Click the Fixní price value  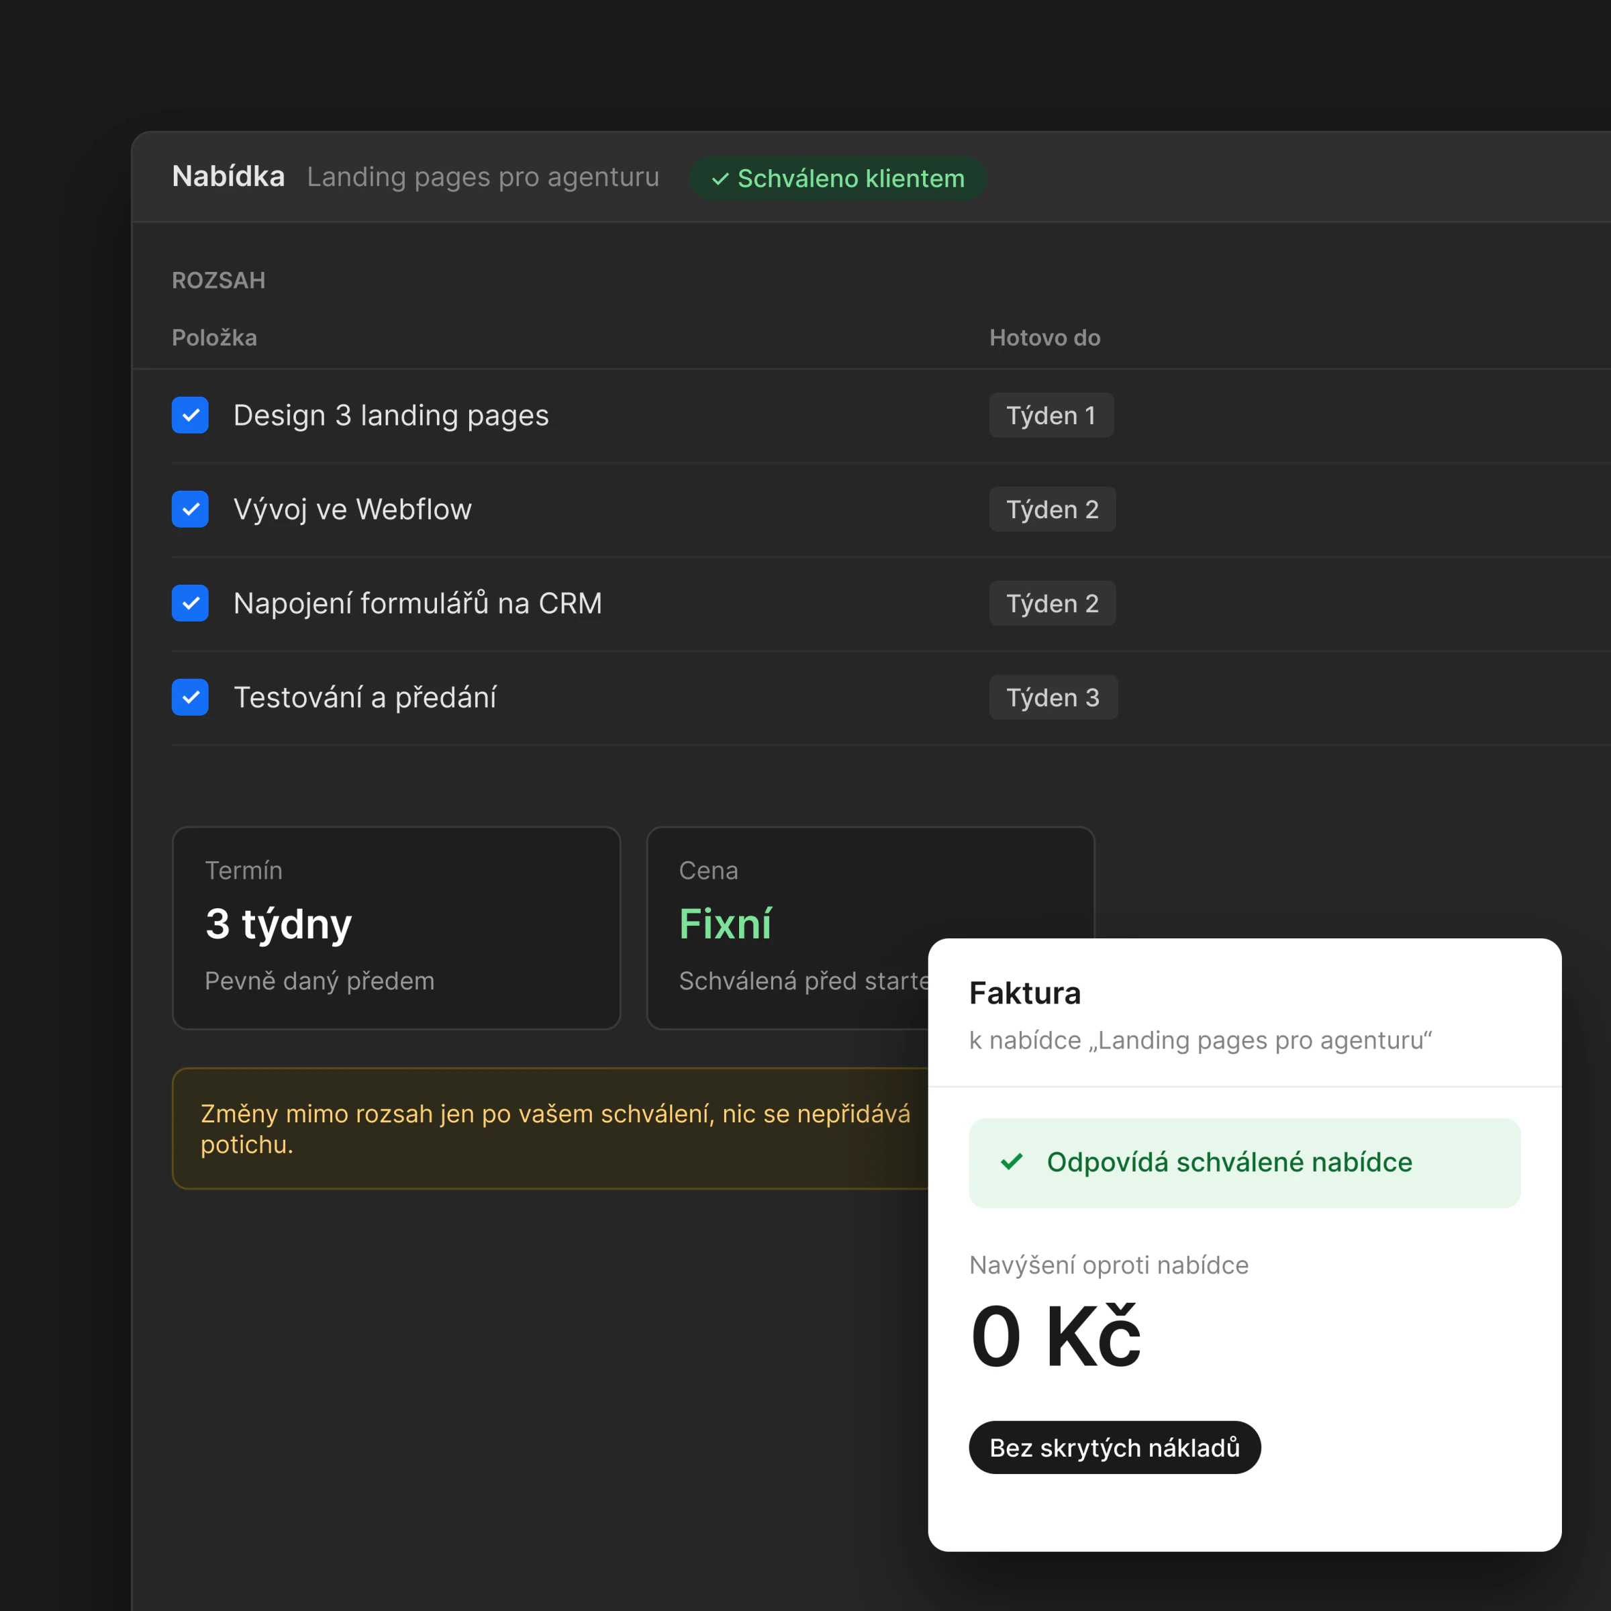(x=726, y=924)
